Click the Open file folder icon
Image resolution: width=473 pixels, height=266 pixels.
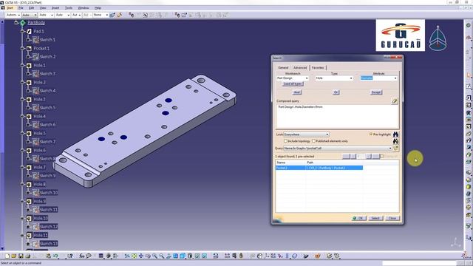click(14, 256)
